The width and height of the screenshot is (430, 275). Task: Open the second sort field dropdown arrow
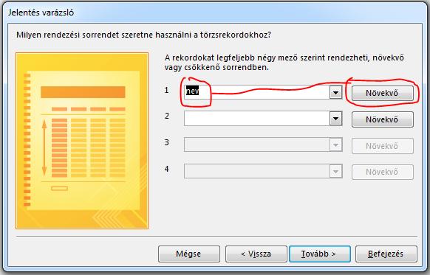click(x=335, y=119)
